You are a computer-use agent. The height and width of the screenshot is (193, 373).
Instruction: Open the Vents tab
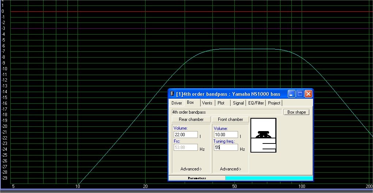click(207, 103)
